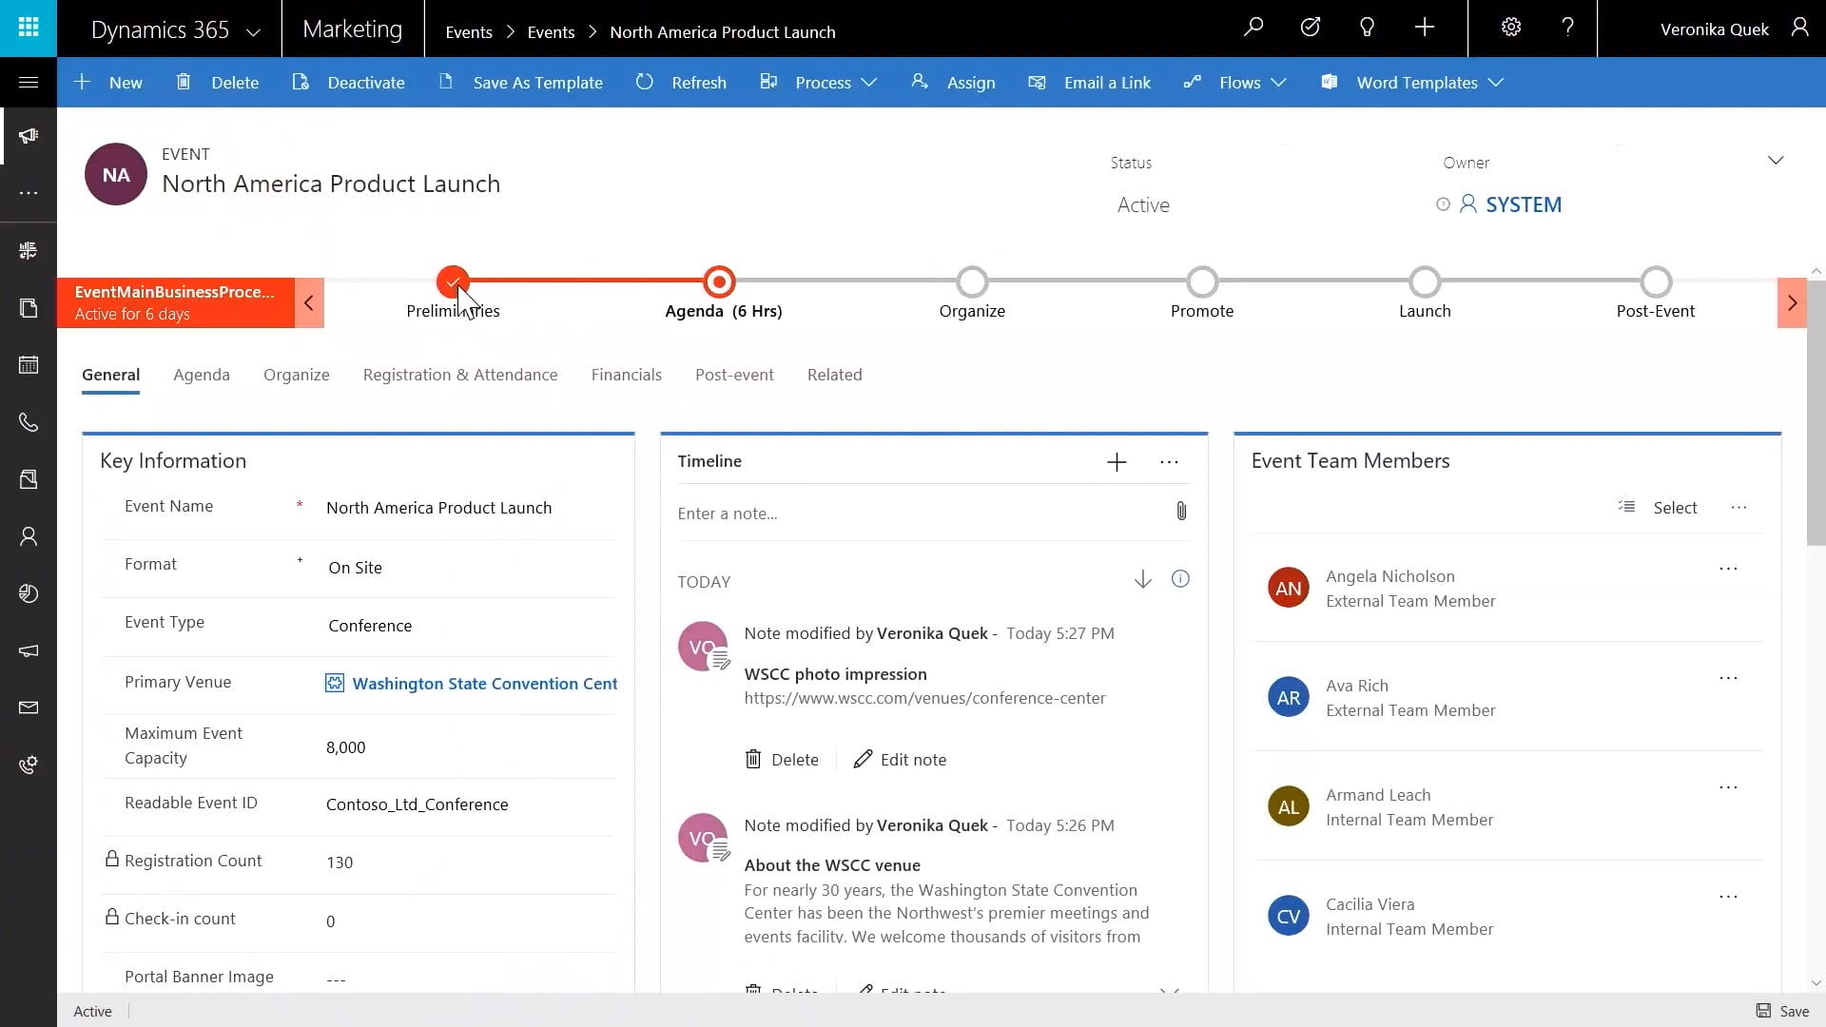Add a new timeline item with plus
Viewport: 1826px width, 1027px height.
(x=1117, y=462)
